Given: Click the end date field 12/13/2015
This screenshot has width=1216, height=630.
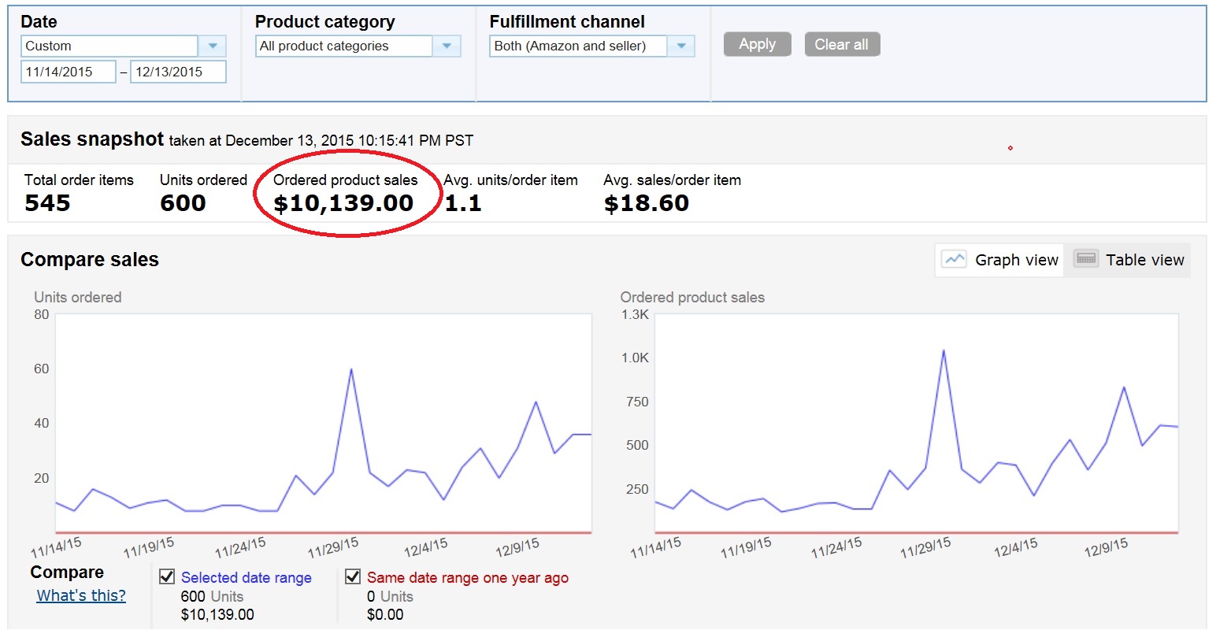Looking at the screenshot, I should point(178,72).
